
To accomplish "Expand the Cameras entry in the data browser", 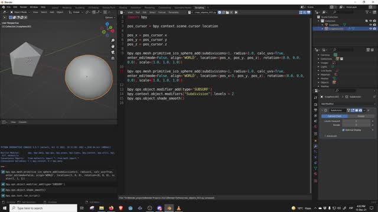I will point(318,55).
